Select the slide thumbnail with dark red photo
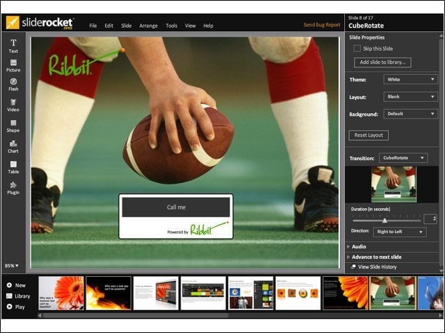 (x=250, y=293)
